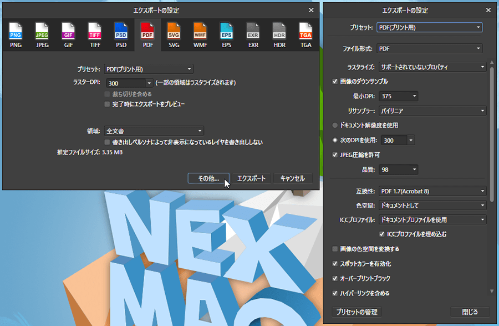The width and height of the screenshot is (499, 326).
Task: Choose the TIFF format icon
Action: (x=95, y=35)
